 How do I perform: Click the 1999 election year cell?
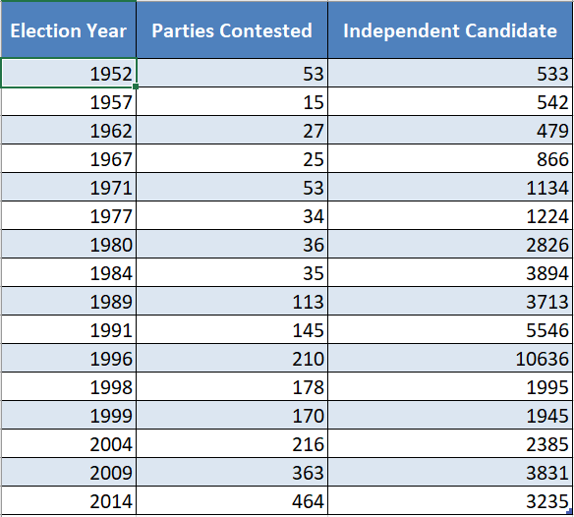click(69, 415)
